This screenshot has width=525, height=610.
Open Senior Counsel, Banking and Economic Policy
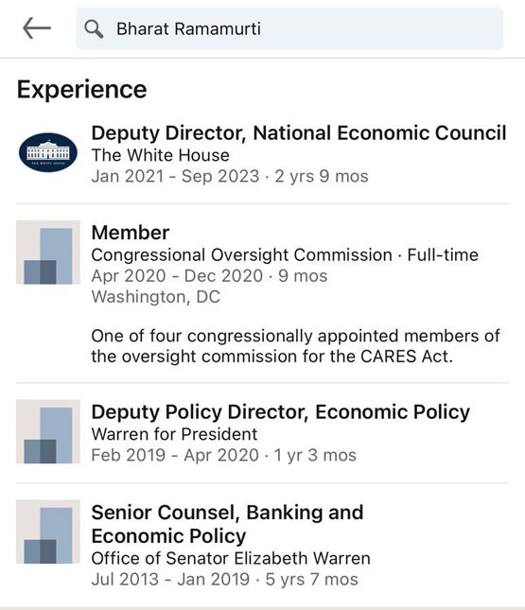(227, 524)
